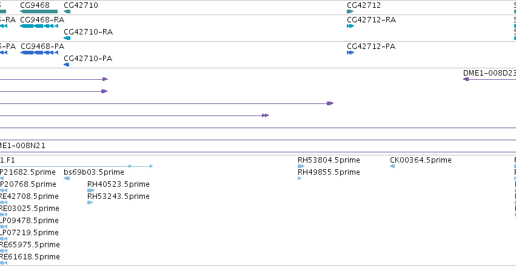Click the CG42712-PA protein glyph

[350, 53]
